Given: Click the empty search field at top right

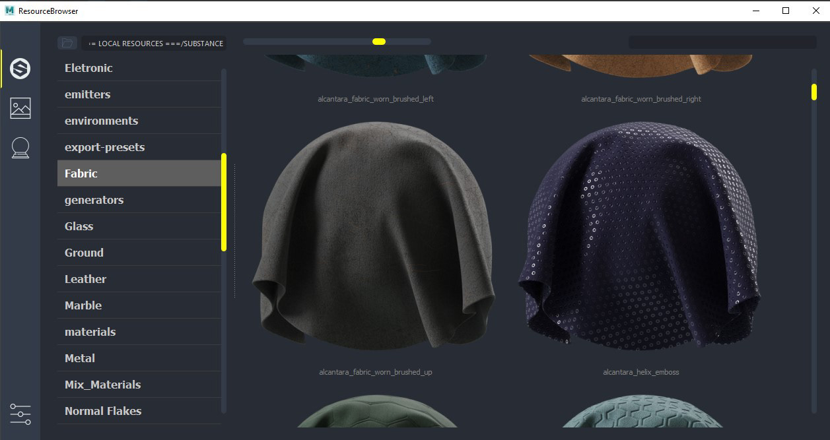Looking at the screenshot, I should [x=722, y=42].
